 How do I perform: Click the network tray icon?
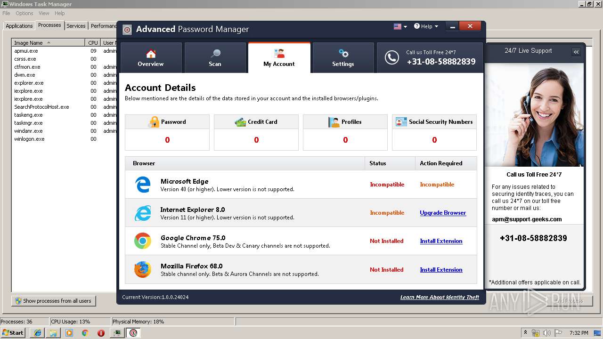tap(536, 333)
